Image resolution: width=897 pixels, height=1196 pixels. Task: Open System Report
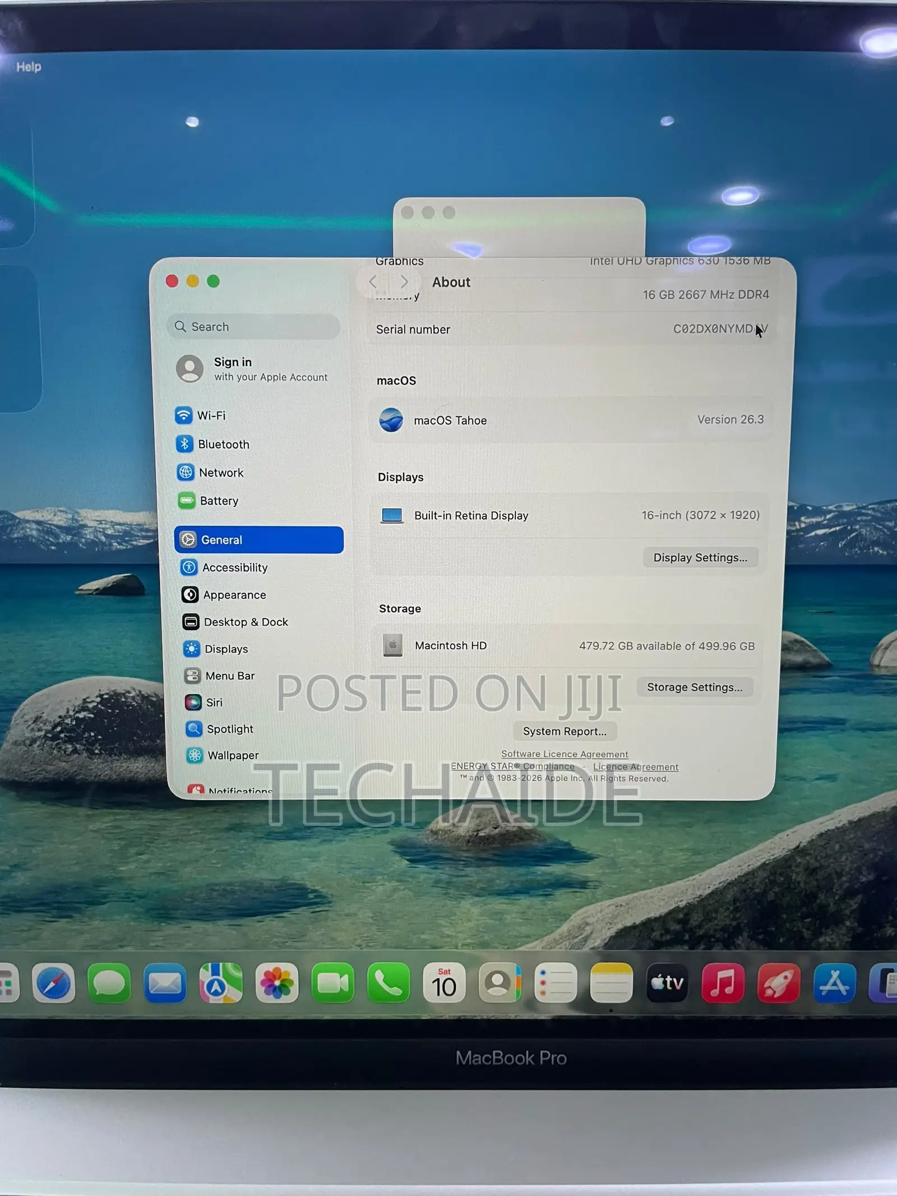[x=565, y=731]
